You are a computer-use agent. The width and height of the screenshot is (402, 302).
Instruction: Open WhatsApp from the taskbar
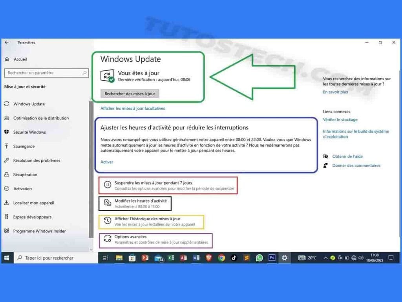click(x=259, y=258)
